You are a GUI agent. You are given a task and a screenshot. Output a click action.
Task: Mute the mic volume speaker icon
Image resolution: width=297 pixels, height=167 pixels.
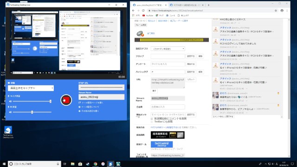pyautogui.click(x=10, y=101)
